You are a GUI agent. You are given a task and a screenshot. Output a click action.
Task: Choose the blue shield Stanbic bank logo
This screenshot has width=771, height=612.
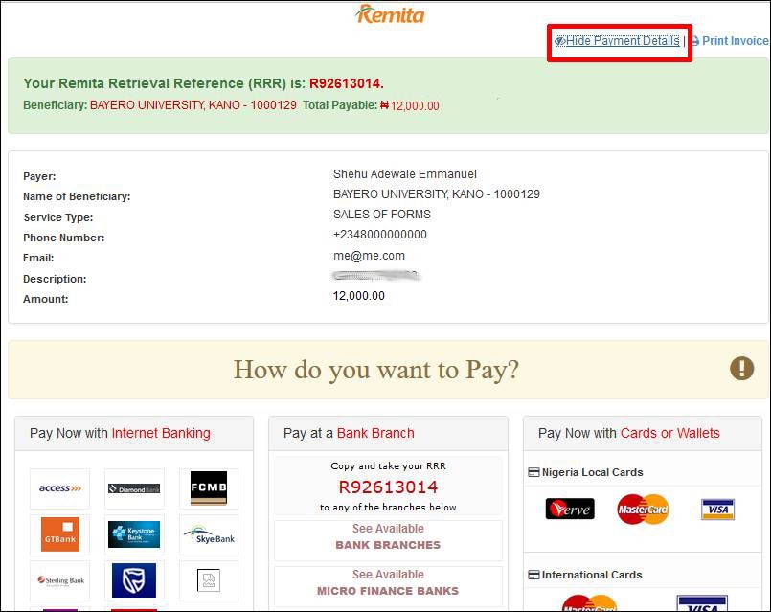click(x=134, y=580)
